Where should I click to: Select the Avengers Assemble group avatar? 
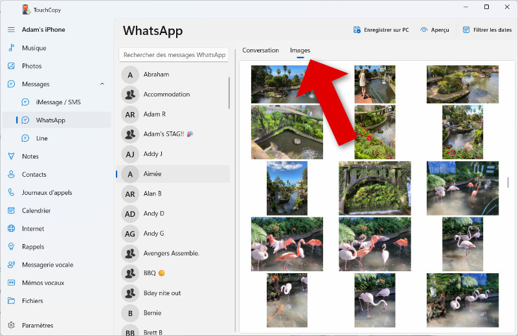pyautogui.click(x=130, y=253)
